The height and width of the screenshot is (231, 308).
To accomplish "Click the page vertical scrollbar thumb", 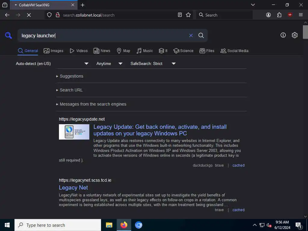I will [305, 32].
